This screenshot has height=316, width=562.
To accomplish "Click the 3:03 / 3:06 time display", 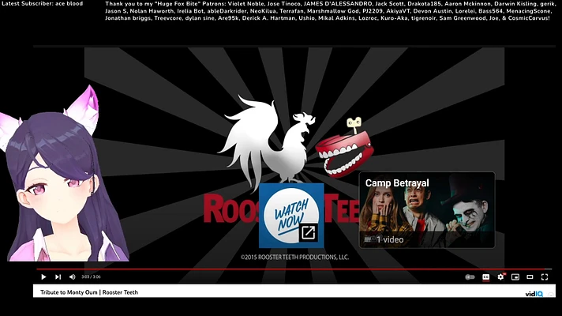I will point(91,276).
